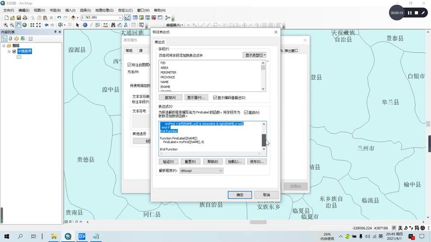The height and width of the screenshot is (242, 431).
Task: Open the 显示类型 dropdown
Action: 254,55
